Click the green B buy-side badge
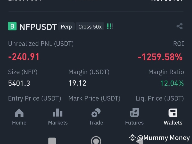Image resolution: width=192 pixels, height=144 pixels. pyautogui.click(x=12, y=26)
